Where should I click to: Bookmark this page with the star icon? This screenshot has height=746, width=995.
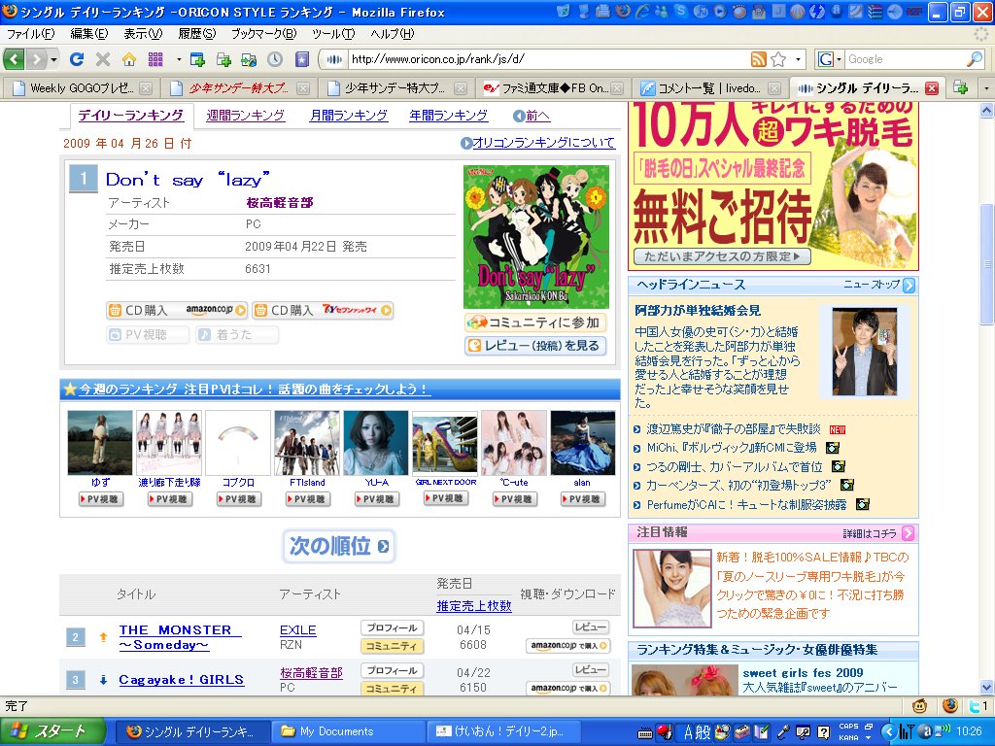778,59
